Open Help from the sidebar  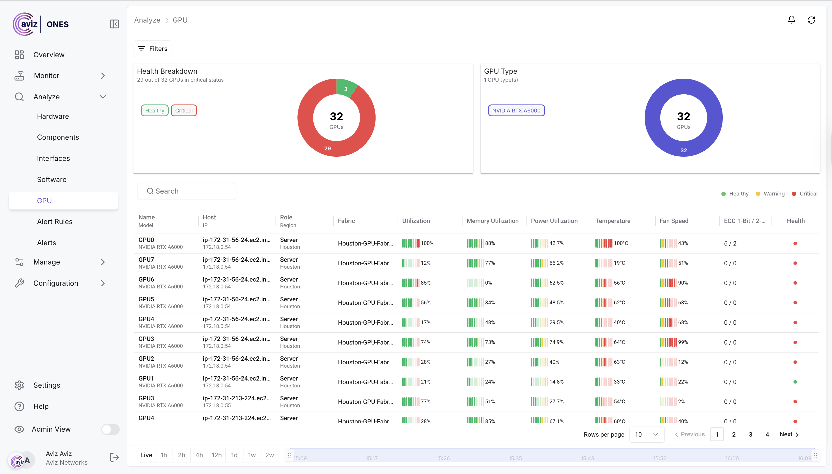(41, 406)
